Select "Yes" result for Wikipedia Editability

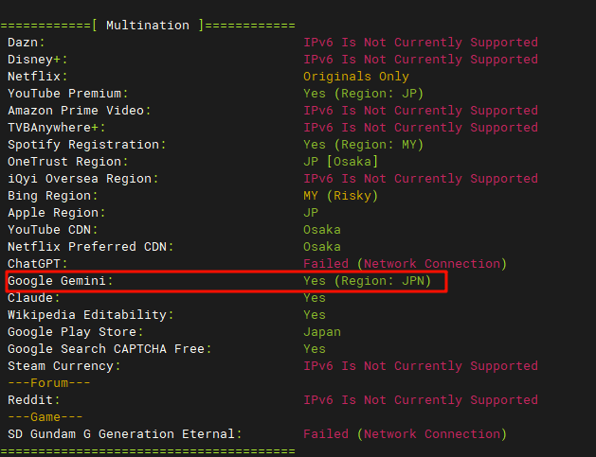click(315, 315)
